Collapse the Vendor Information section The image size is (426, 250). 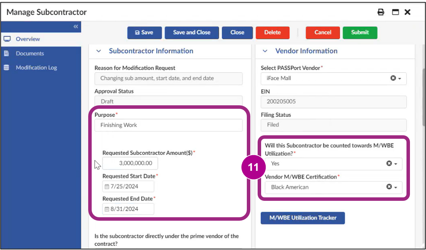pos(265,51)
